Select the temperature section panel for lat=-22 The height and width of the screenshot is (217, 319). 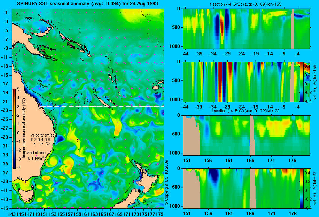[246, 135]
